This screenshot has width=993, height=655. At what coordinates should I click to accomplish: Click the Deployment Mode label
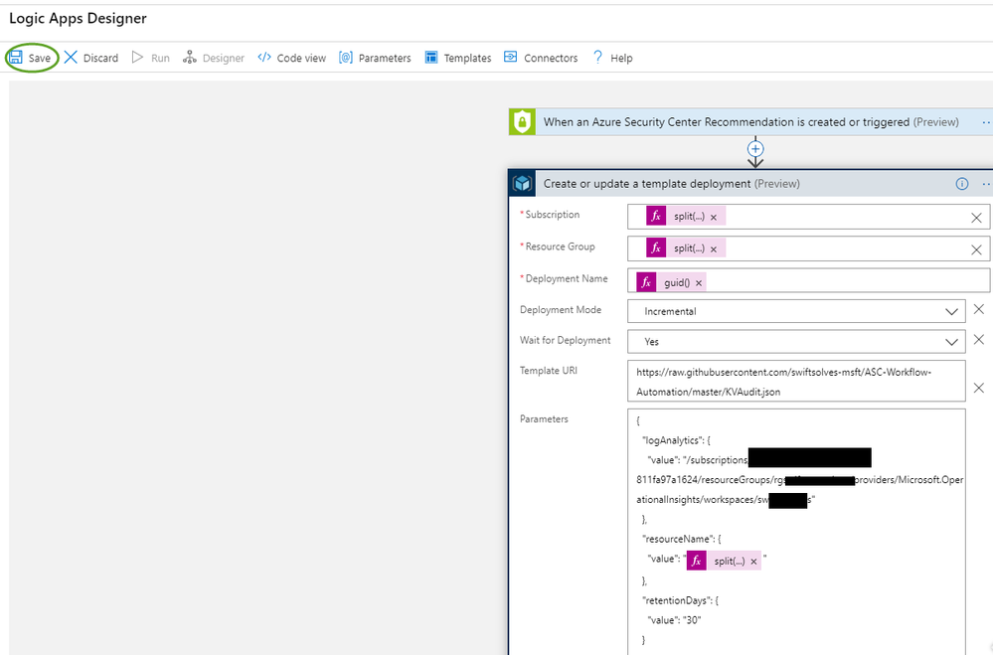(561, 310)
